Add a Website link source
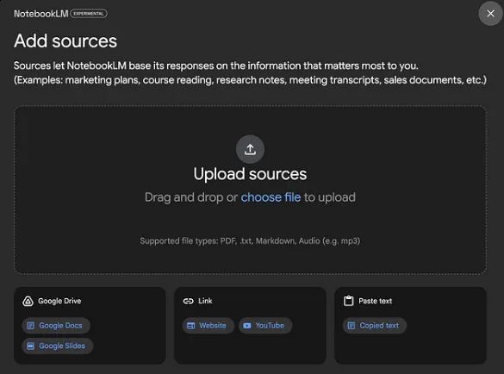The height and width of the screenshot is (374, 504). point(208,326)
